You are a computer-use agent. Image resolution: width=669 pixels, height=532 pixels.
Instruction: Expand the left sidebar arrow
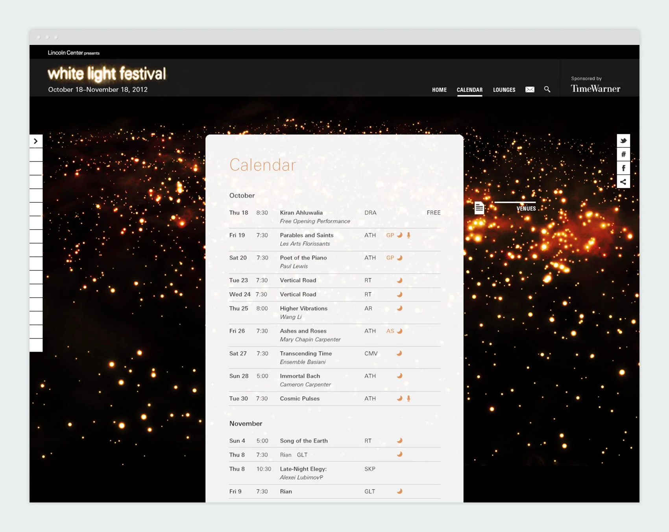click(36, 141)
